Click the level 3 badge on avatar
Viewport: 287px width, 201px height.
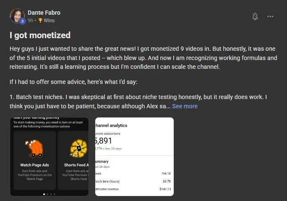[x=22, y=21]
